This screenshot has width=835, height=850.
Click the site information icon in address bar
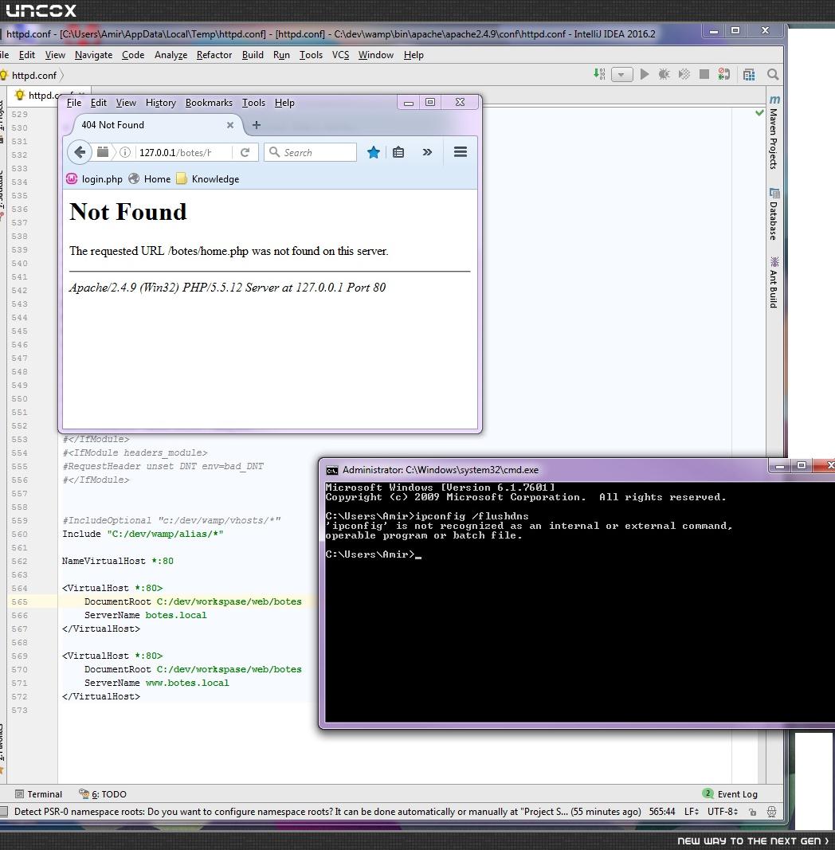(125, 152)
